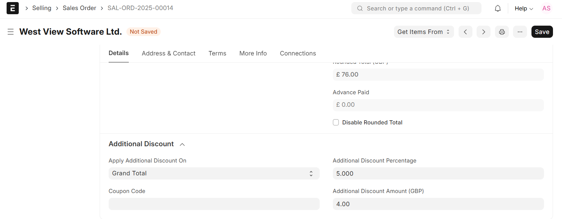Open Get Items From dropdown
The image size is (562, 219).
(x=423, y=32)
